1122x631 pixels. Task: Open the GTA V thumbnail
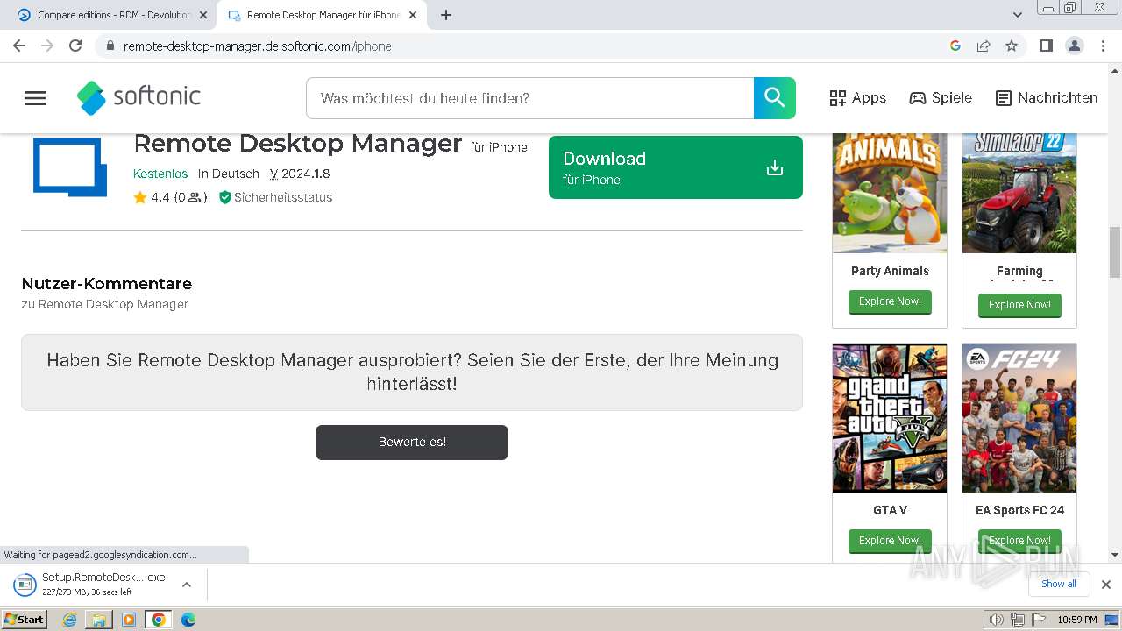coord(890,418)
